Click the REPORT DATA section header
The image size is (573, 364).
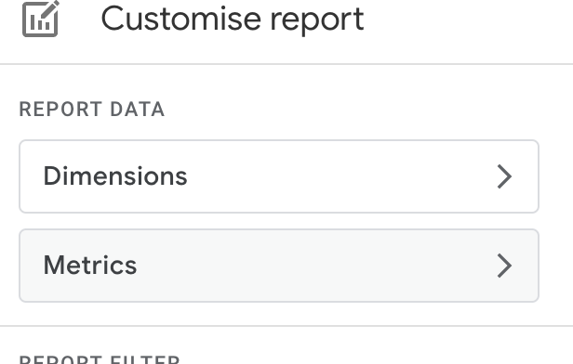[x=92, y=110]
